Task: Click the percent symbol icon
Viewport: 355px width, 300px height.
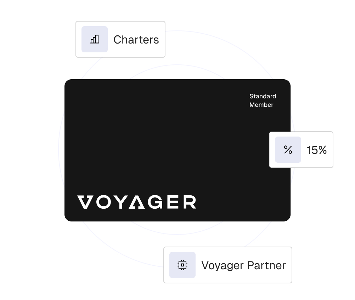Action: click(288, 150)
